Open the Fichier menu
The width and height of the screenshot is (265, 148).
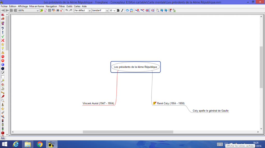pos(4,6)
